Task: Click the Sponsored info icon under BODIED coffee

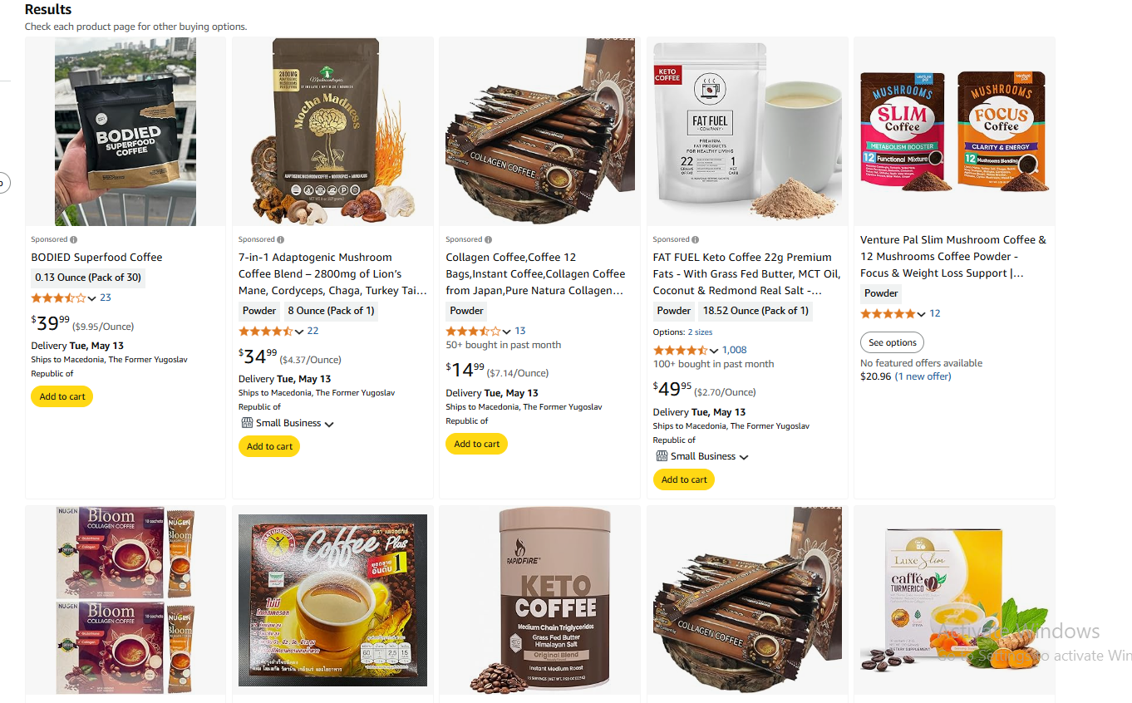Action: [73, 239]
